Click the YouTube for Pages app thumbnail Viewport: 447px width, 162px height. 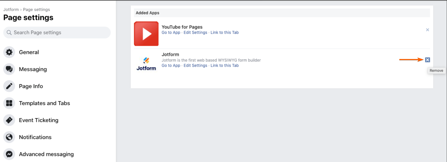tap(146, 34)
